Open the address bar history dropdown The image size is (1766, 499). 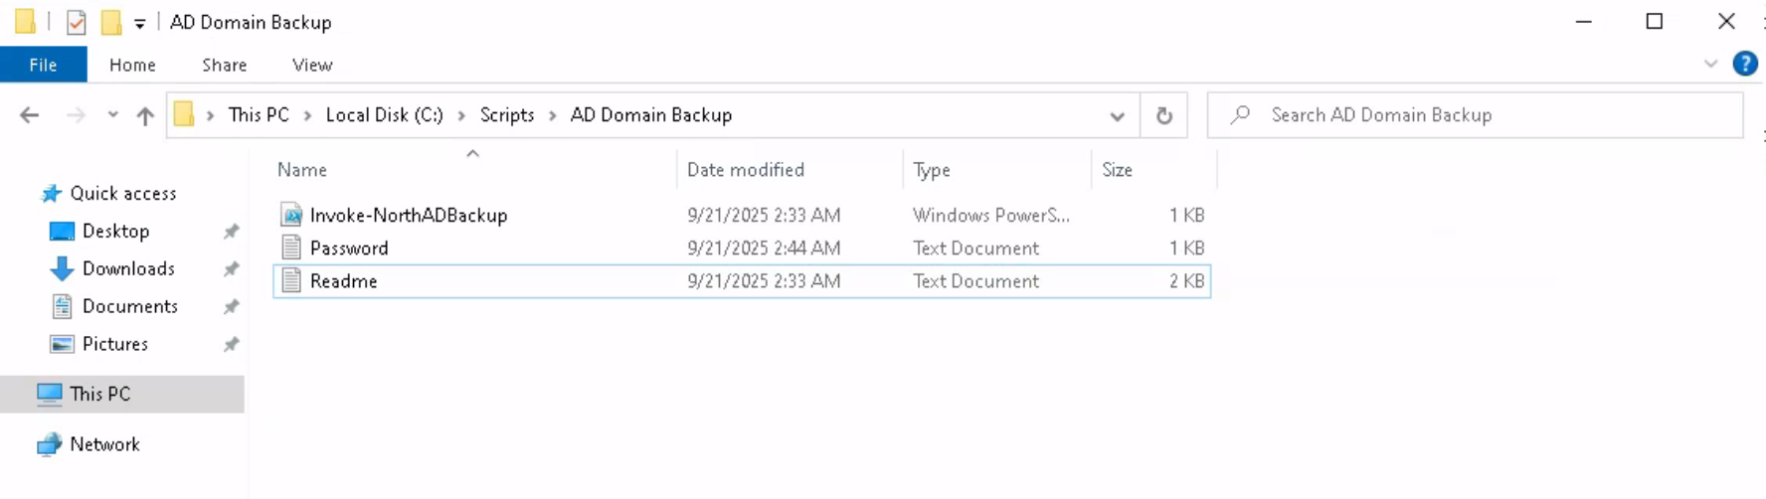pyautogui.click(x=1117, y=115)
